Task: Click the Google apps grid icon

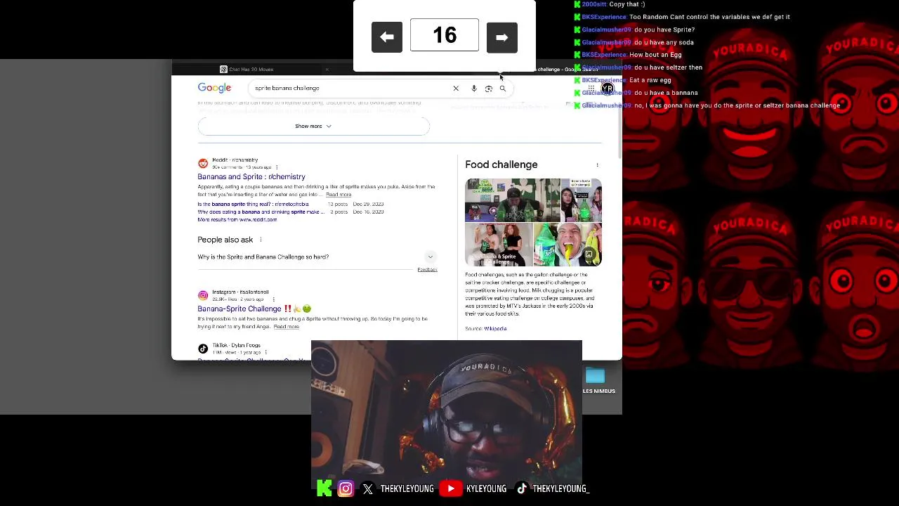Action: pyautogui.click(x=591, y=89)
